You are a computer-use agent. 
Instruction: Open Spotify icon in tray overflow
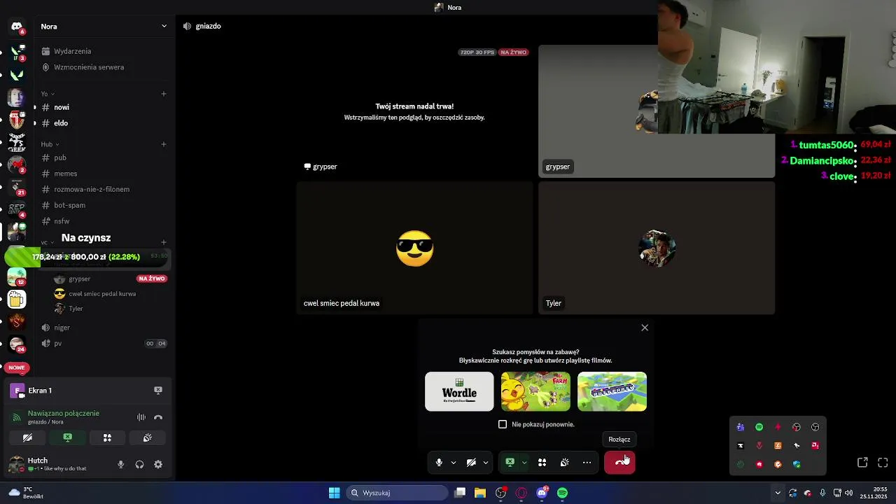point(759,427)
